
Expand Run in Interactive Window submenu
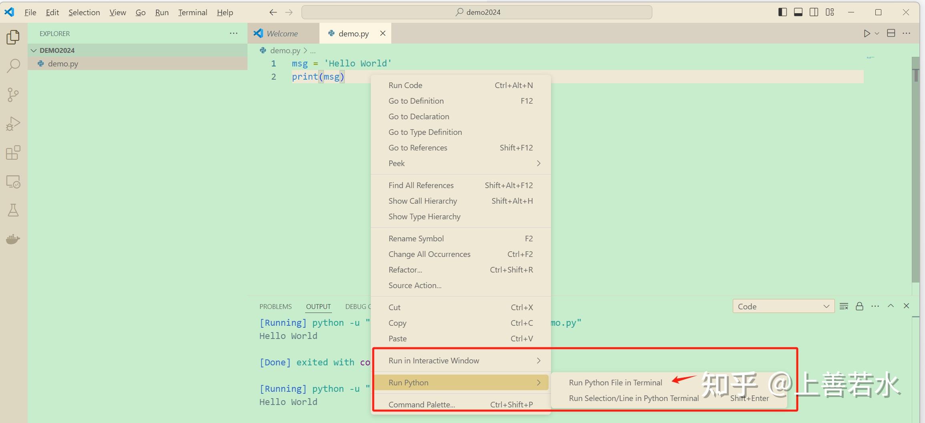(x=460, y=361)
